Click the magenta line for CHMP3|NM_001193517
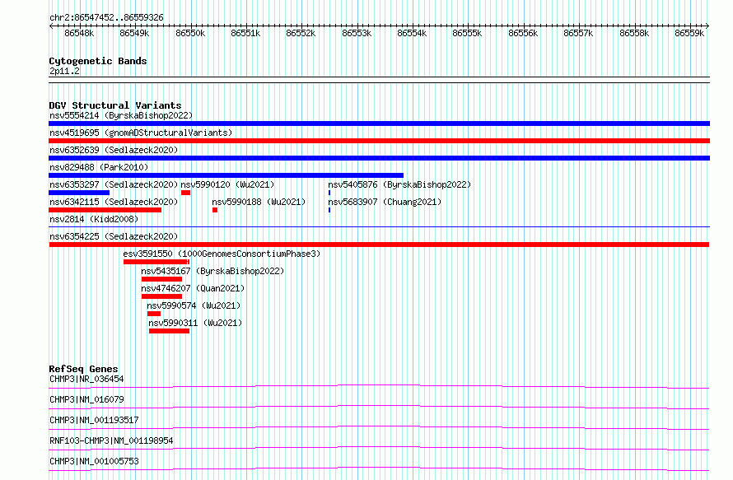 tap(379, 427)
